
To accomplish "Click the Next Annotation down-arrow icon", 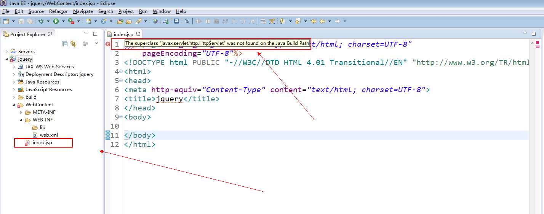I will (x=282, y=21).
